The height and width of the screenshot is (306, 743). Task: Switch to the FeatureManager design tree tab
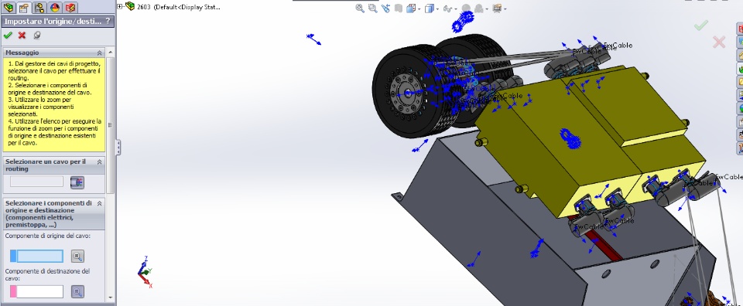click(9, 7)
